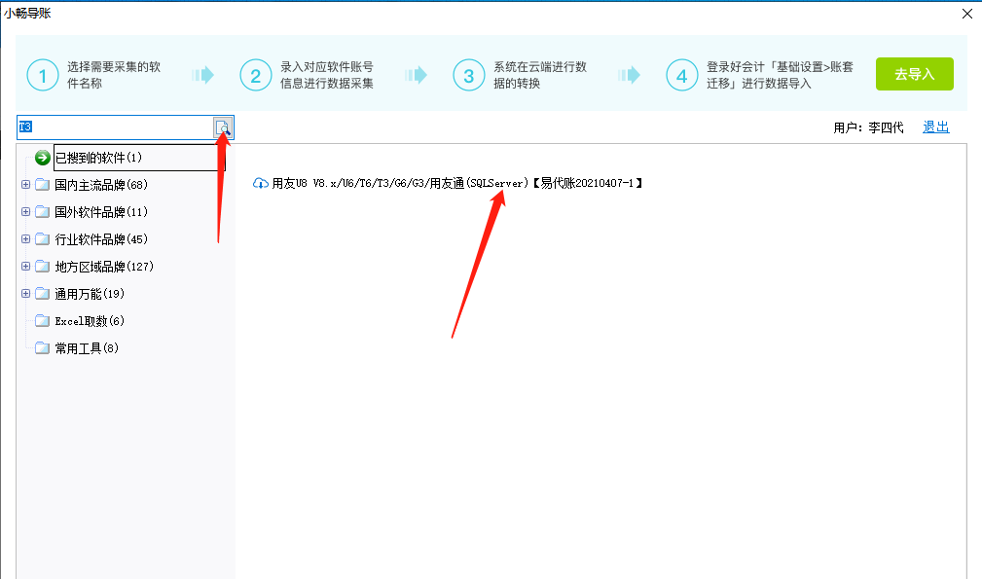Click the folder icon next to 国内主流品牌
This screenshot has width=982, height=579.
click(41, 184)
